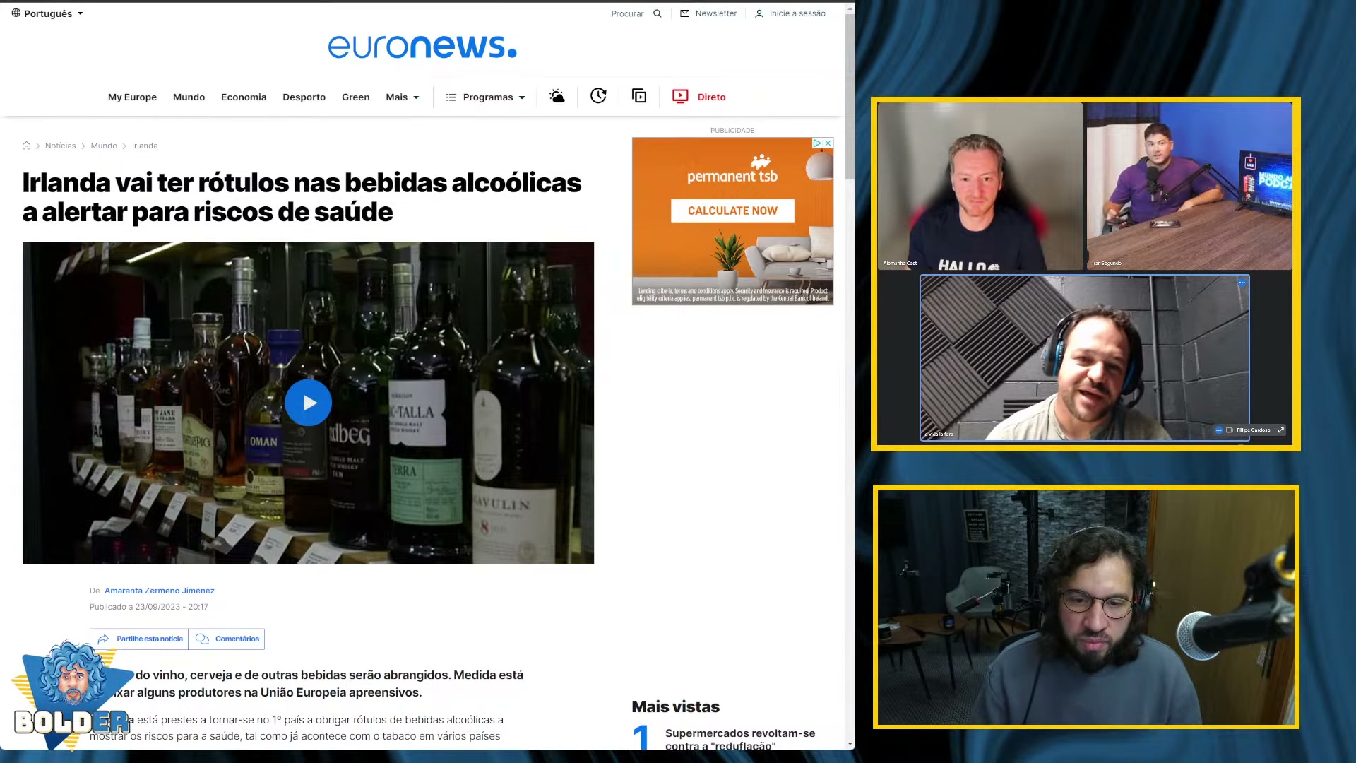Click Partilhe esta notícia share button
Viewport: 1356px width, 763px height.
(x=139, y=639)
